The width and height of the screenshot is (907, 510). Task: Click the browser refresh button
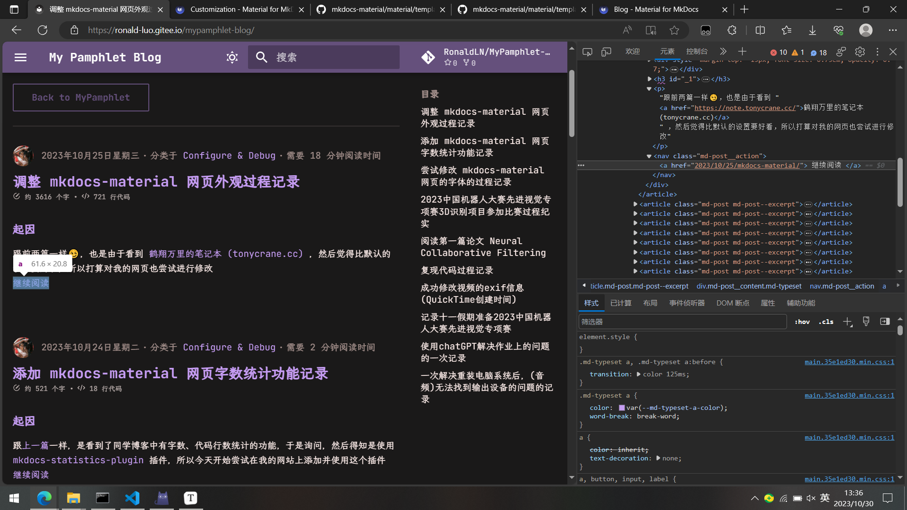tap(43, 30)
